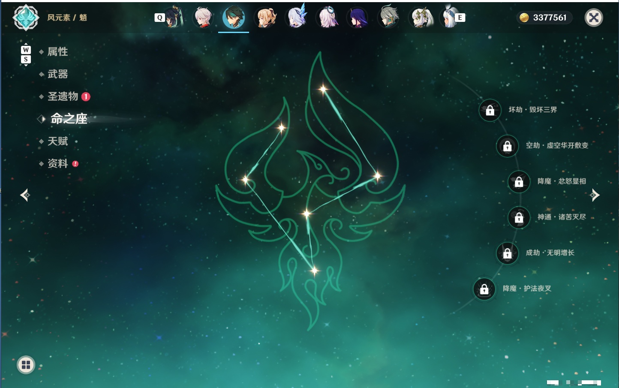
Task: Select the white-haired avatar with red collar
Action: point(203,18)
